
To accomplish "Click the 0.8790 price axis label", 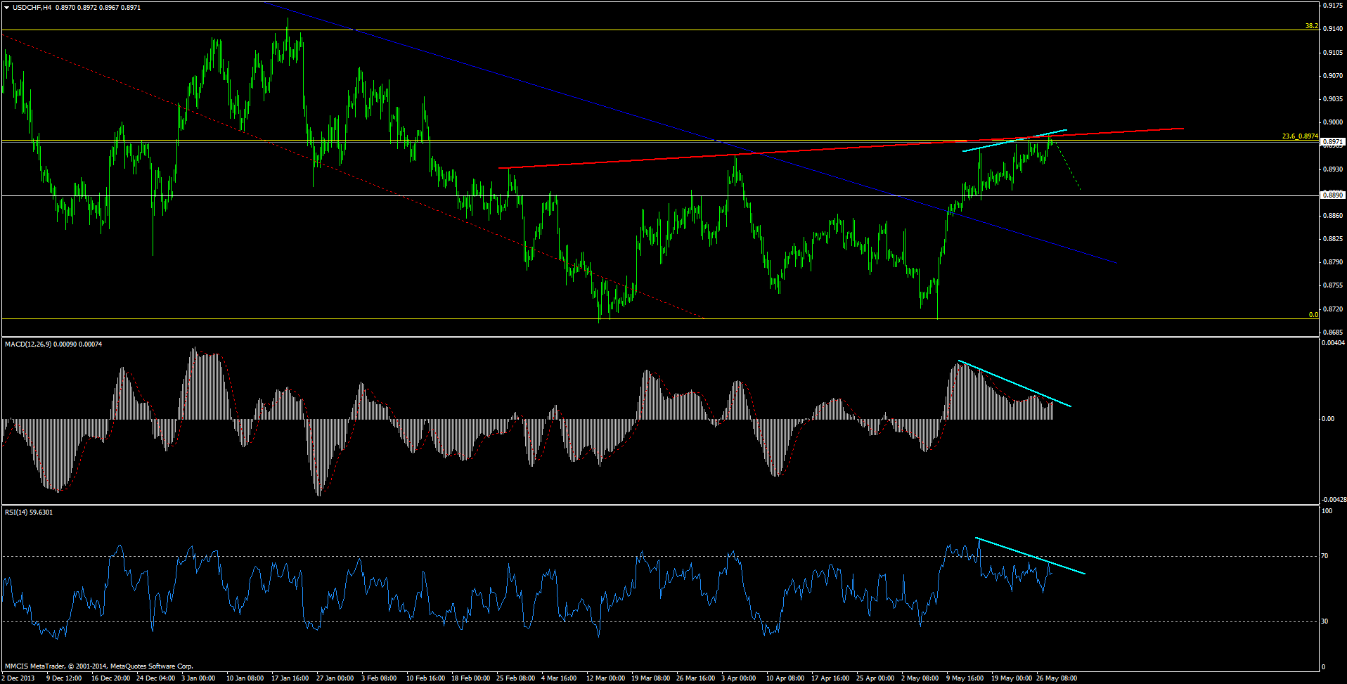I will click(1333, 262).
